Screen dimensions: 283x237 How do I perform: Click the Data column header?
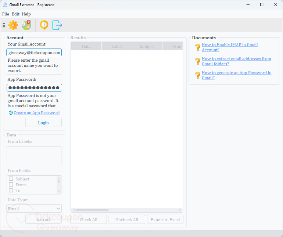pyautogui.click(x=86, y=46)
